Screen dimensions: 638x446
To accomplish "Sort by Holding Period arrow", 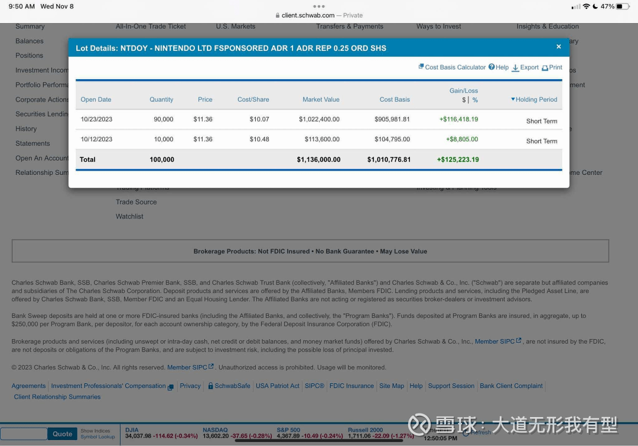I will click(x=513, y=99).
